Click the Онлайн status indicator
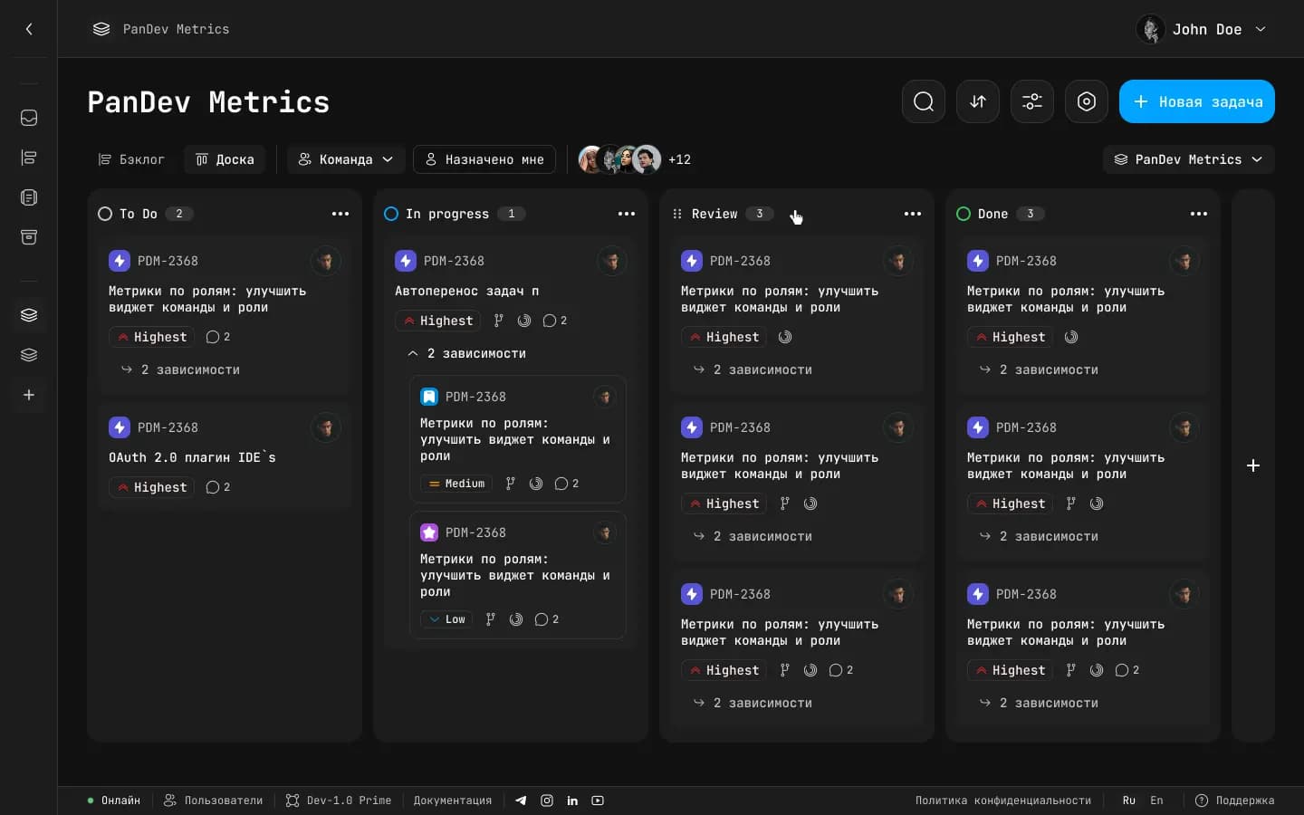1304x815 pixels. 114,801
